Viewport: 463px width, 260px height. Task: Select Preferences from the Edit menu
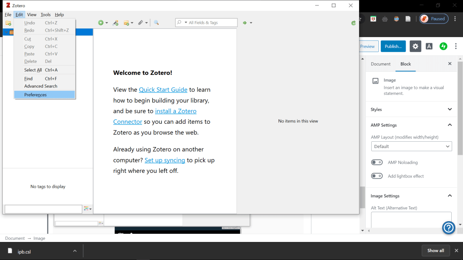tap(35, 95)
